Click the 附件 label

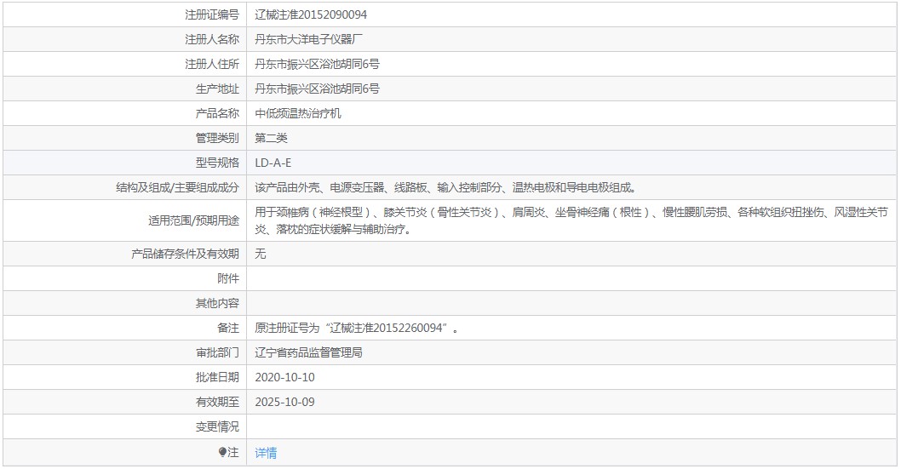(228, 278)
